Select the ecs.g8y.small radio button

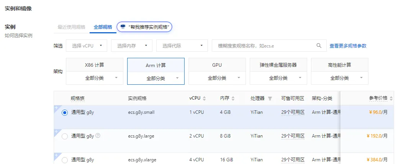(x=65, y=113)
